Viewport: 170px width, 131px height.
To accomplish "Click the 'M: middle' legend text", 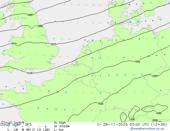I will 62,126.
